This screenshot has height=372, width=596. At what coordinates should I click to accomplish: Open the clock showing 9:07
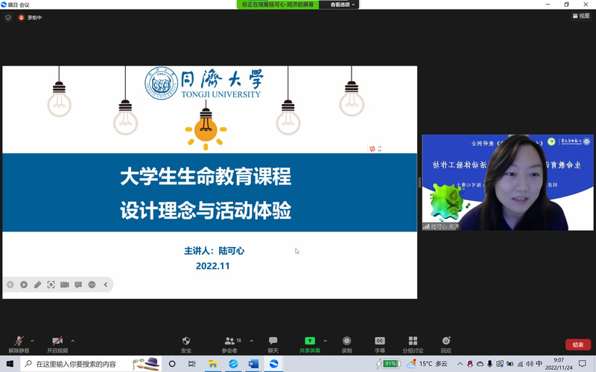point(559,364)
